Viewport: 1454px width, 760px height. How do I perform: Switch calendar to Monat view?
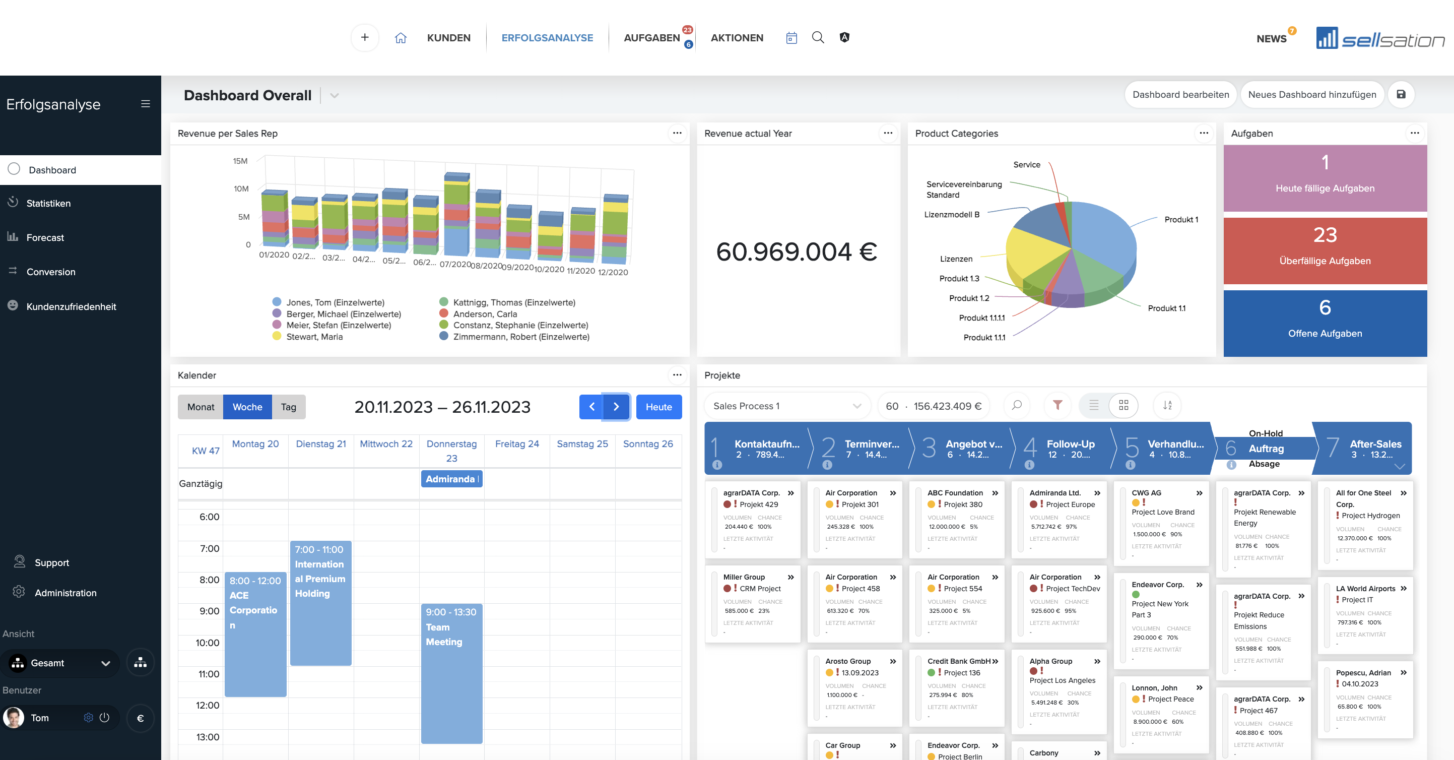pyautogui.click(x=201, y=407)
